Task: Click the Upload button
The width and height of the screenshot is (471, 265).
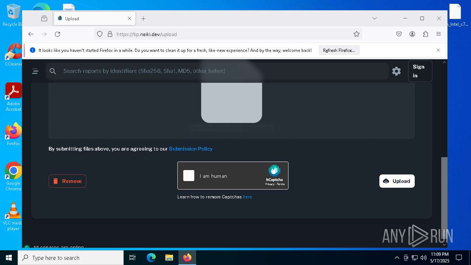Action: (397, 181)
